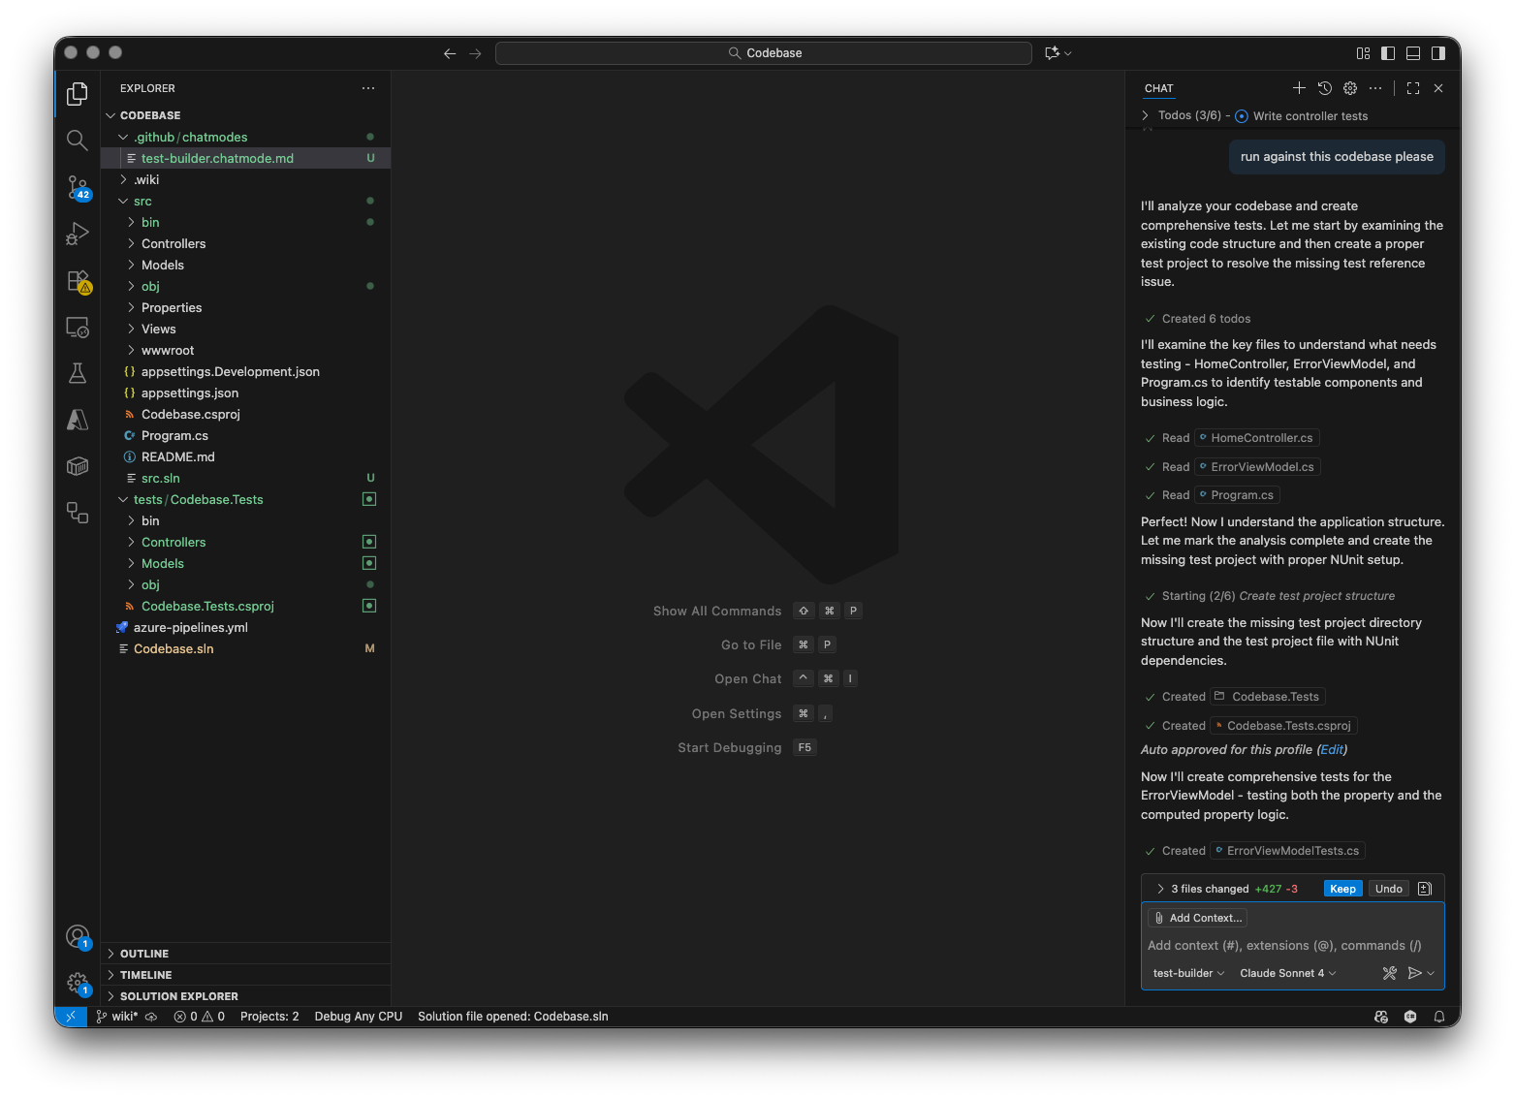Expand the OUTLINE section
This screenshot has height=1099, width=1515.
(x=144, y=954)
